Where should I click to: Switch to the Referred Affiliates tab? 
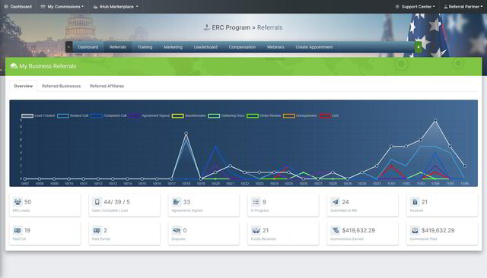click(107, 86)
